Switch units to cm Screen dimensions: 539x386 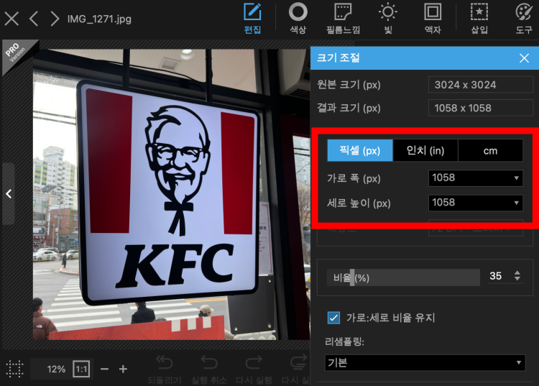[x=490, y=150]
